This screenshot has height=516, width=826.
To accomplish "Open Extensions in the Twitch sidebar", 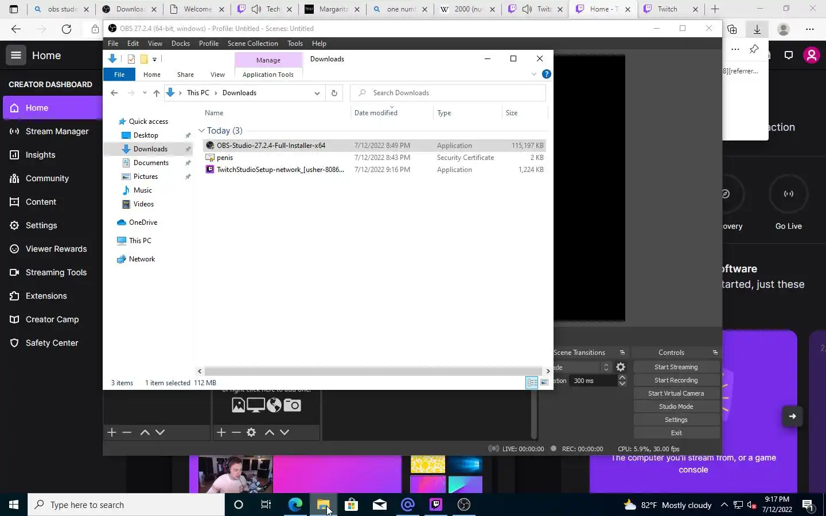I will [x=46, y=296].
